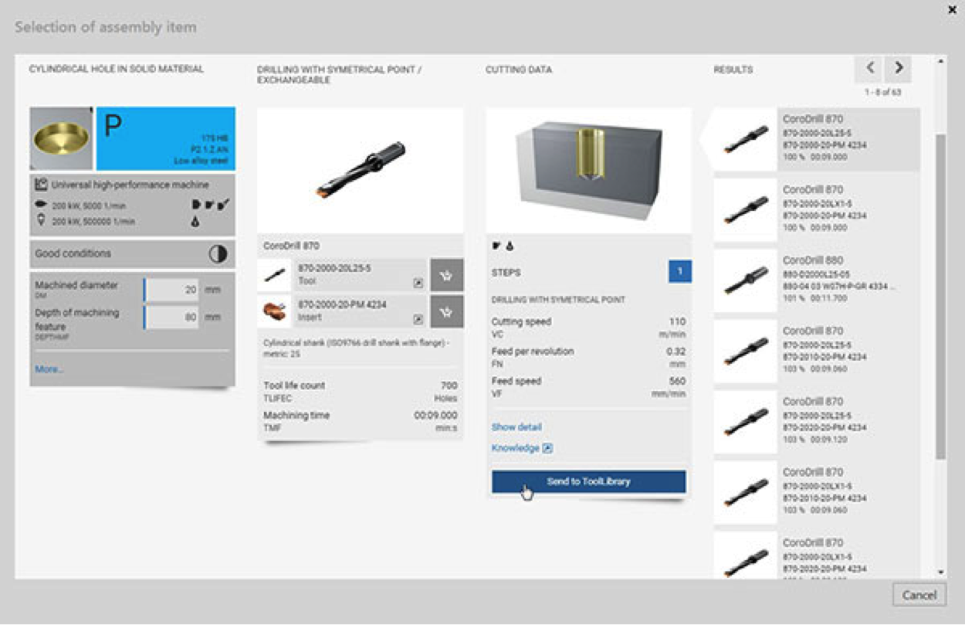Click the large CoroDrill drill preview image

361,170
